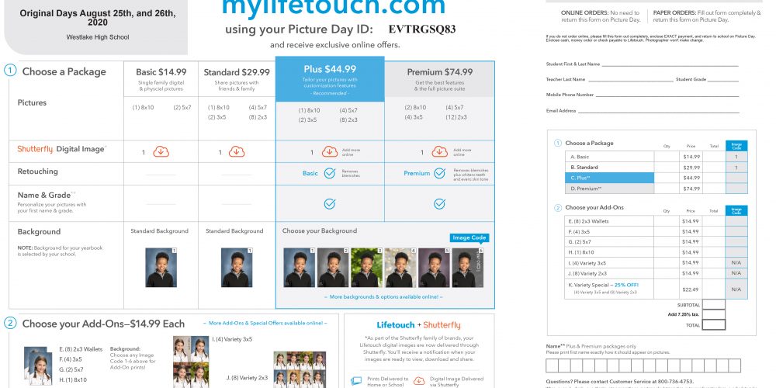
Task: Choose light bokeh background option 4
Action: click(x=400, y=267)
